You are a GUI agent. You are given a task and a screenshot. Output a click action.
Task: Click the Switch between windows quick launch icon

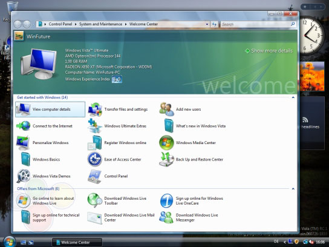coord(31,242)
